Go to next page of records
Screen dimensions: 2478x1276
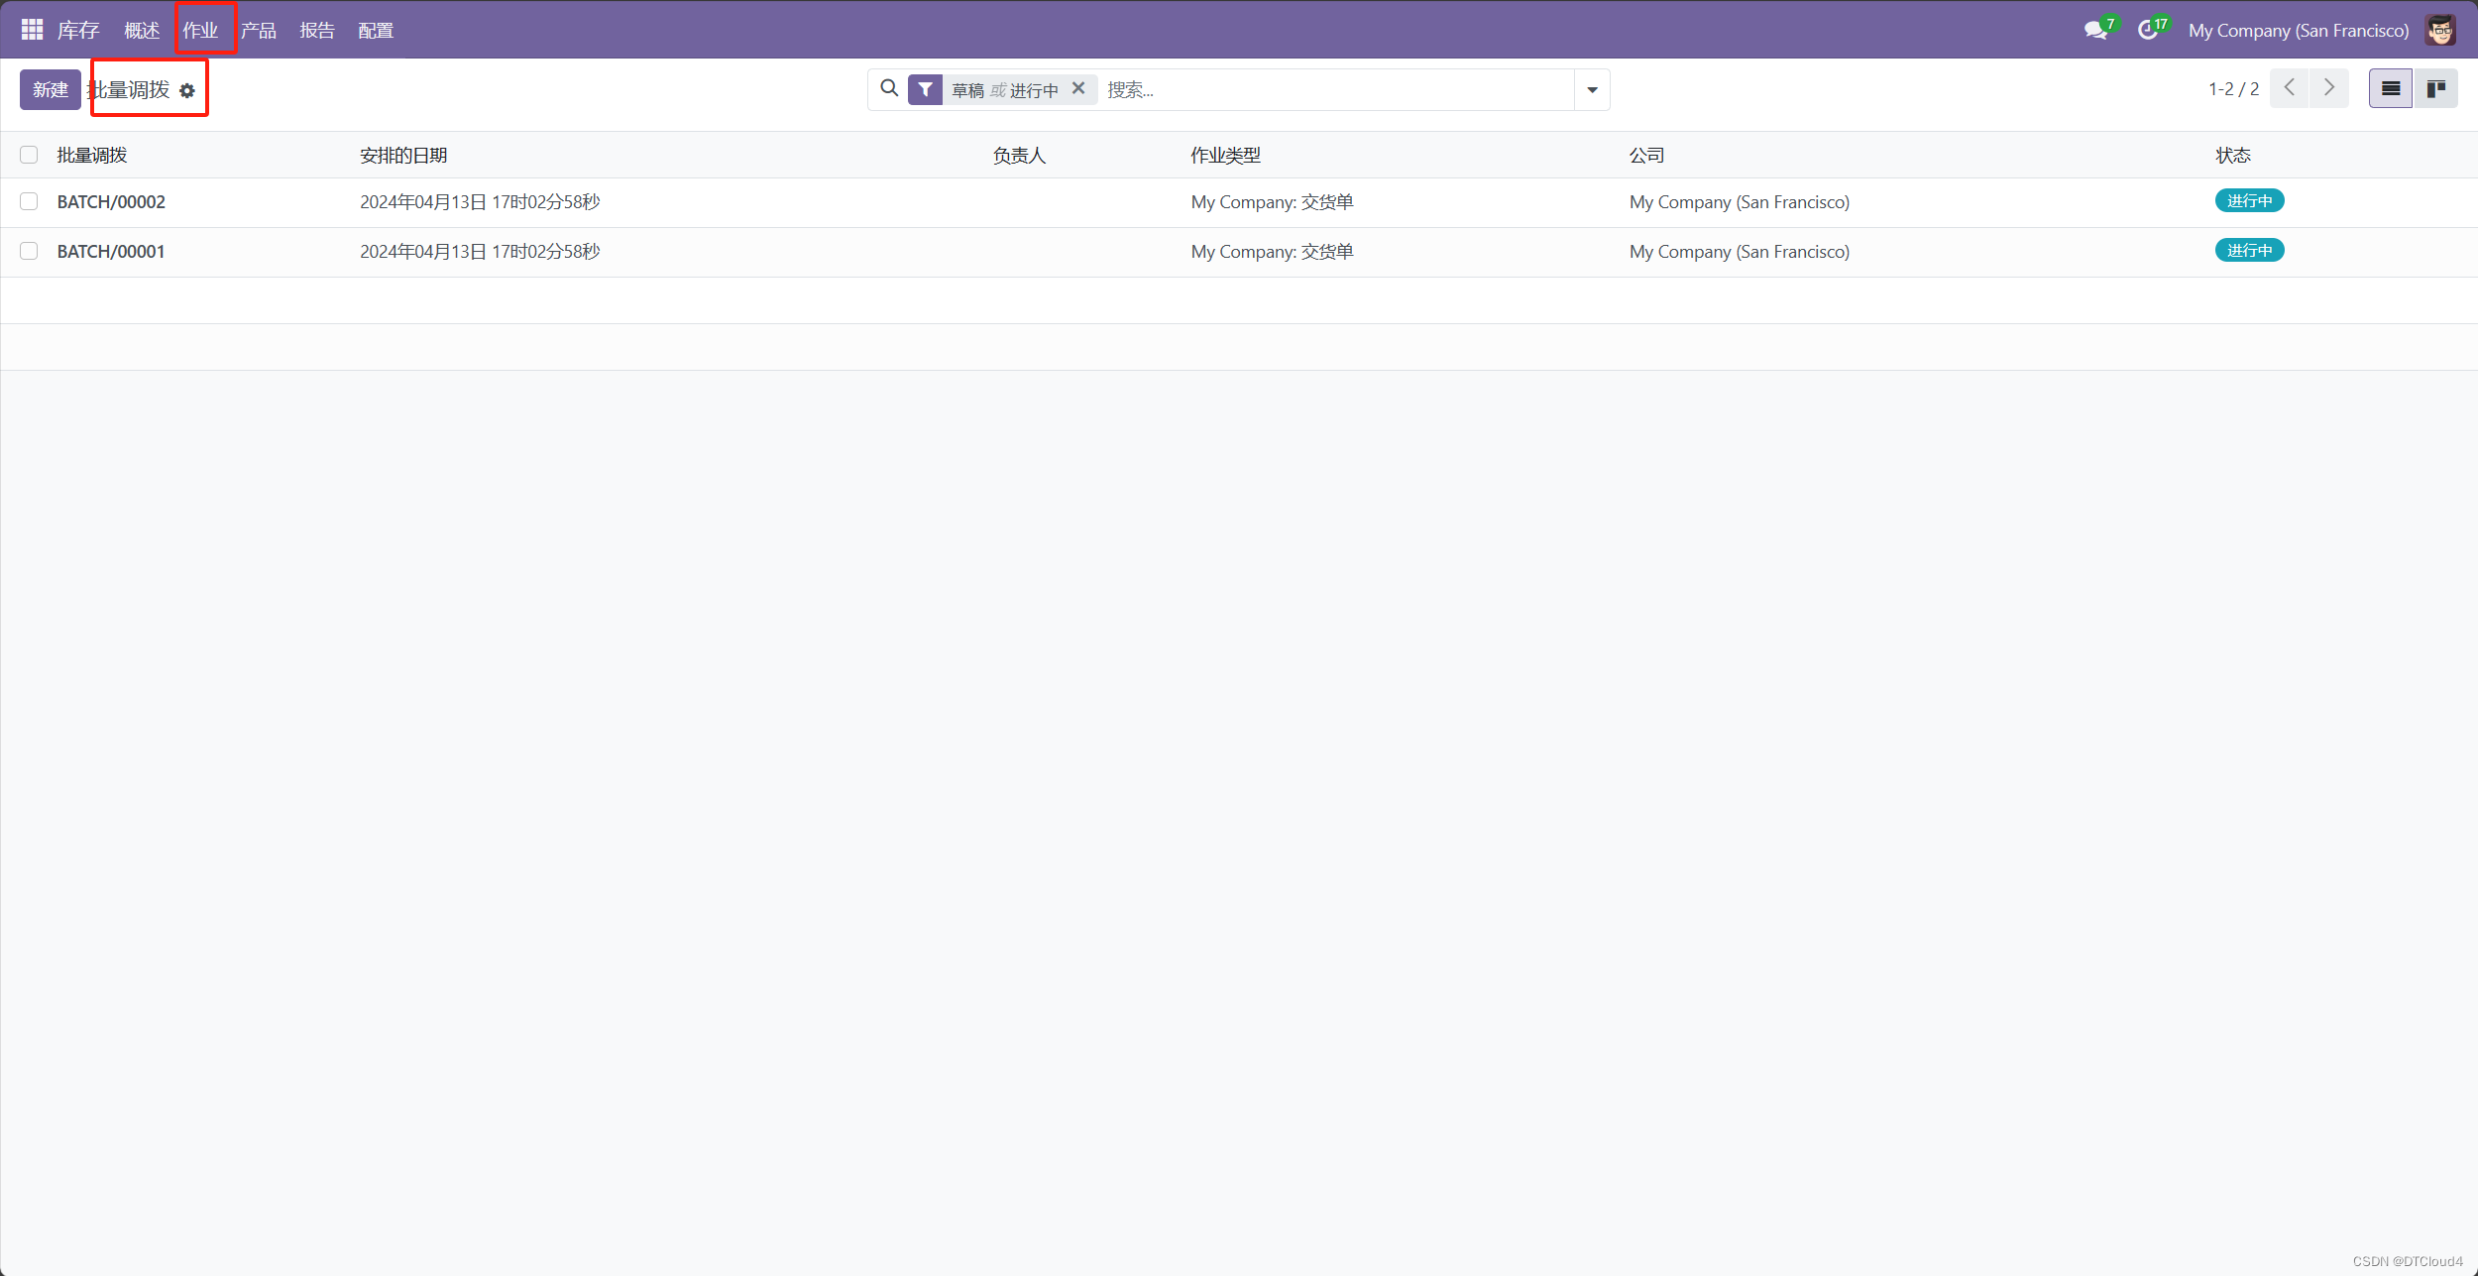(2329, 88)
